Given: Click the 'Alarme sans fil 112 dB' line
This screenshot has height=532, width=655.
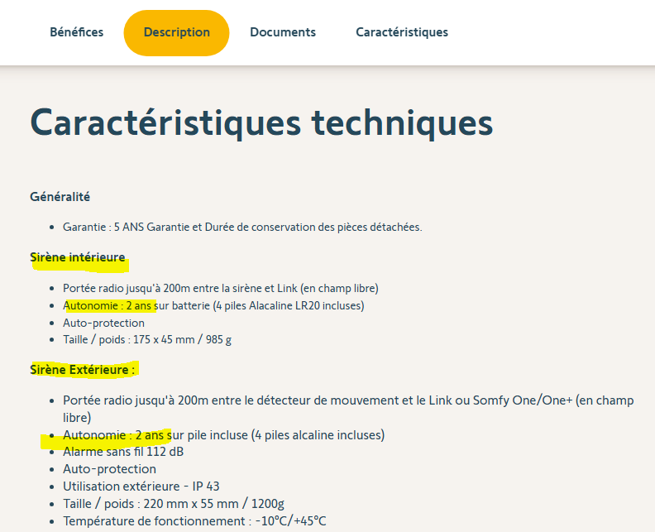Looking at the screenshot, I should tap(124, 452).
